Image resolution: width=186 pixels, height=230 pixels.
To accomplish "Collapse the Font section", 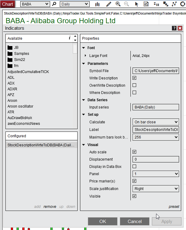I will [84, 48].
